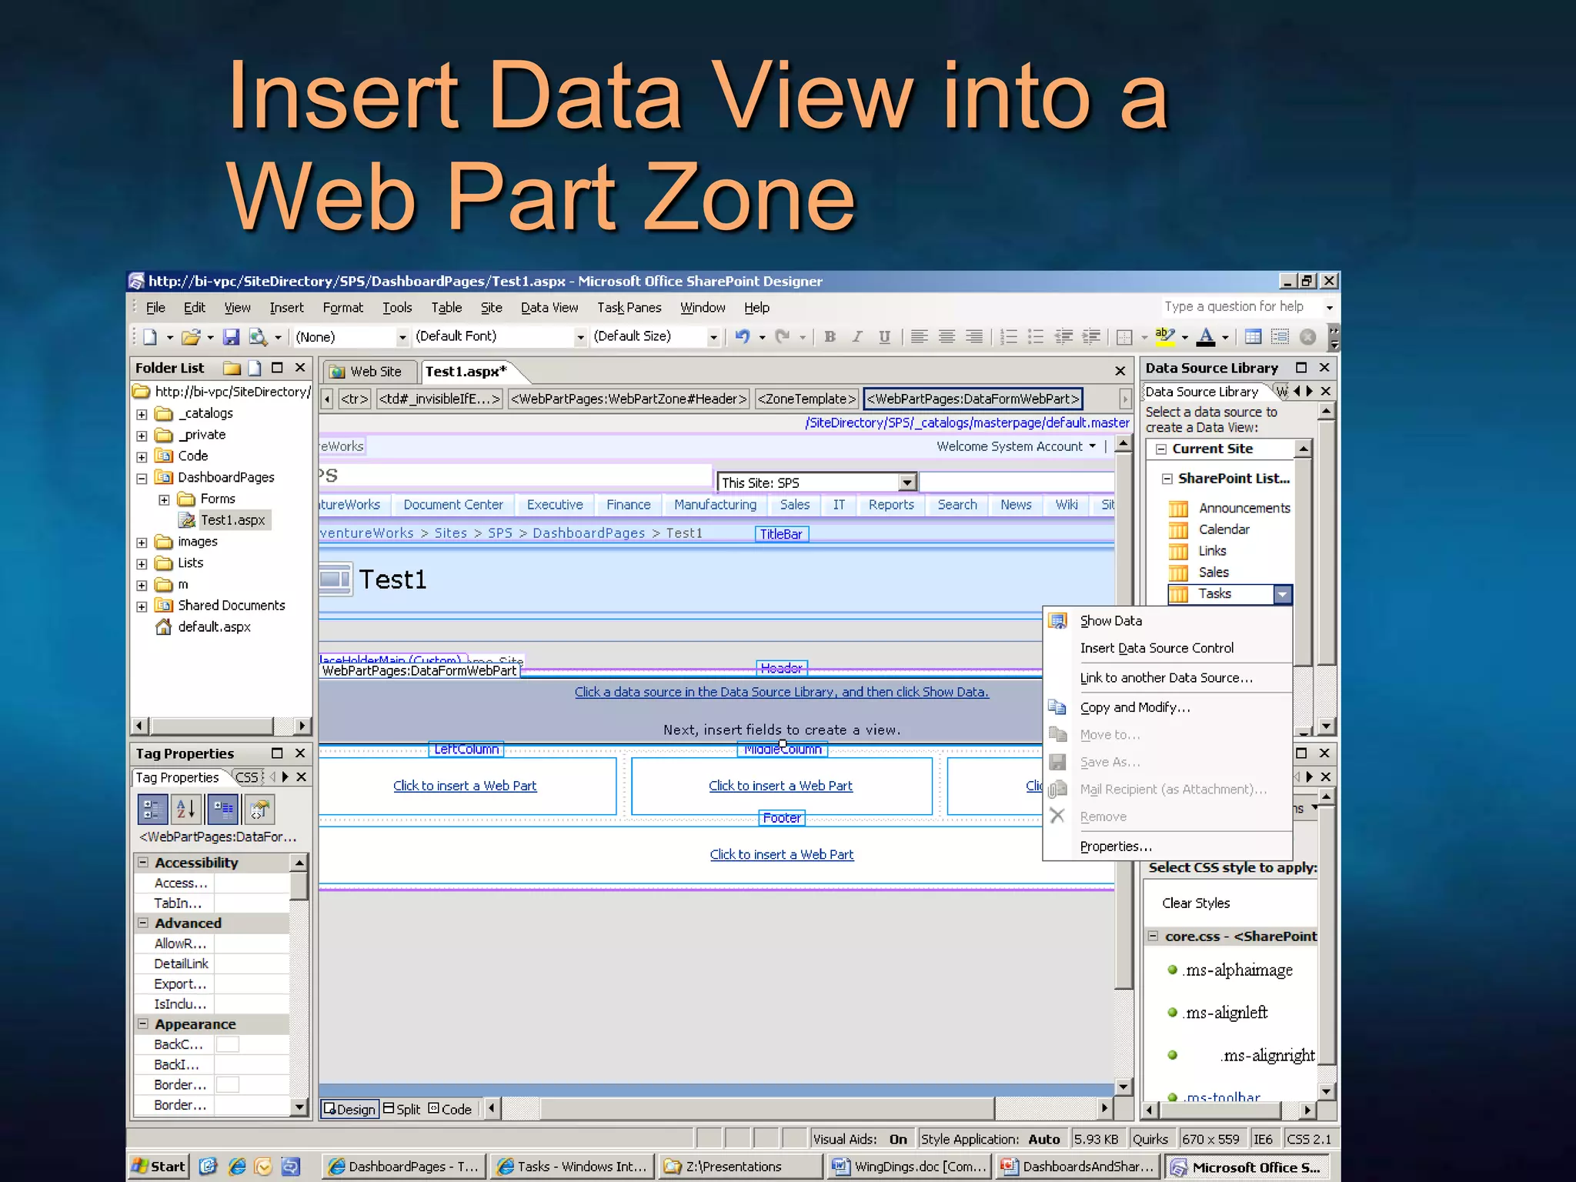The width and height of the screenshot is (1576, 1182).
Task: Click the Windows Start button
Action: 158,1167
